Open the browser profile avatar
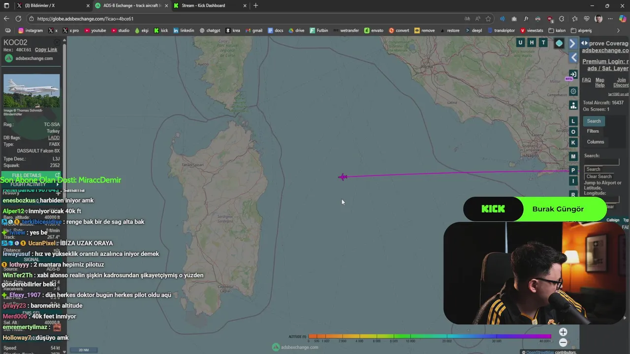630x354 pixels. tap(598, 19)
